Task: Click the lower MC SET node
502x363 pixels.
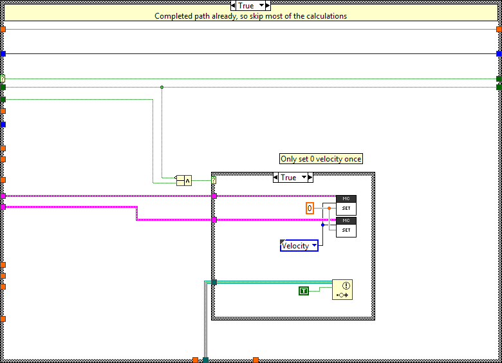Action: pyautogui.click(x=346, y=227)
